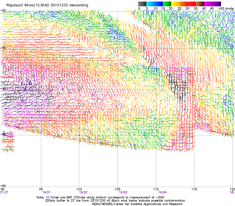The width and height of the screenshot is (235, 206).
Task: Click the '19:54' time label
Action: pyautogui.click(x=163, y=192)
